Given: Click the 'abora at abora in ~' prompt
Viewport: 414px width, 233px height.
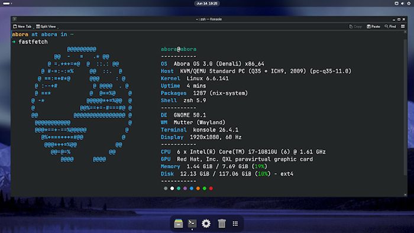Looking at the screenshot, I should [x=43, y=34].
